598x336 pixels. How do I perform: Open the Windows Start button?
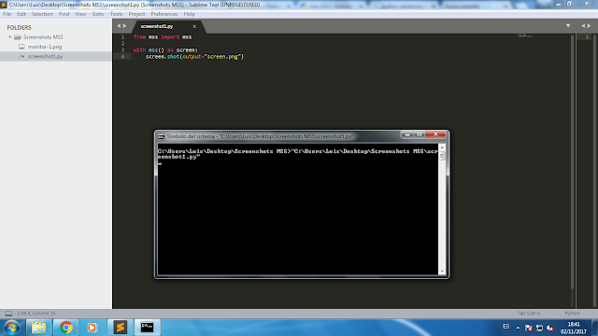pos(11,328)
